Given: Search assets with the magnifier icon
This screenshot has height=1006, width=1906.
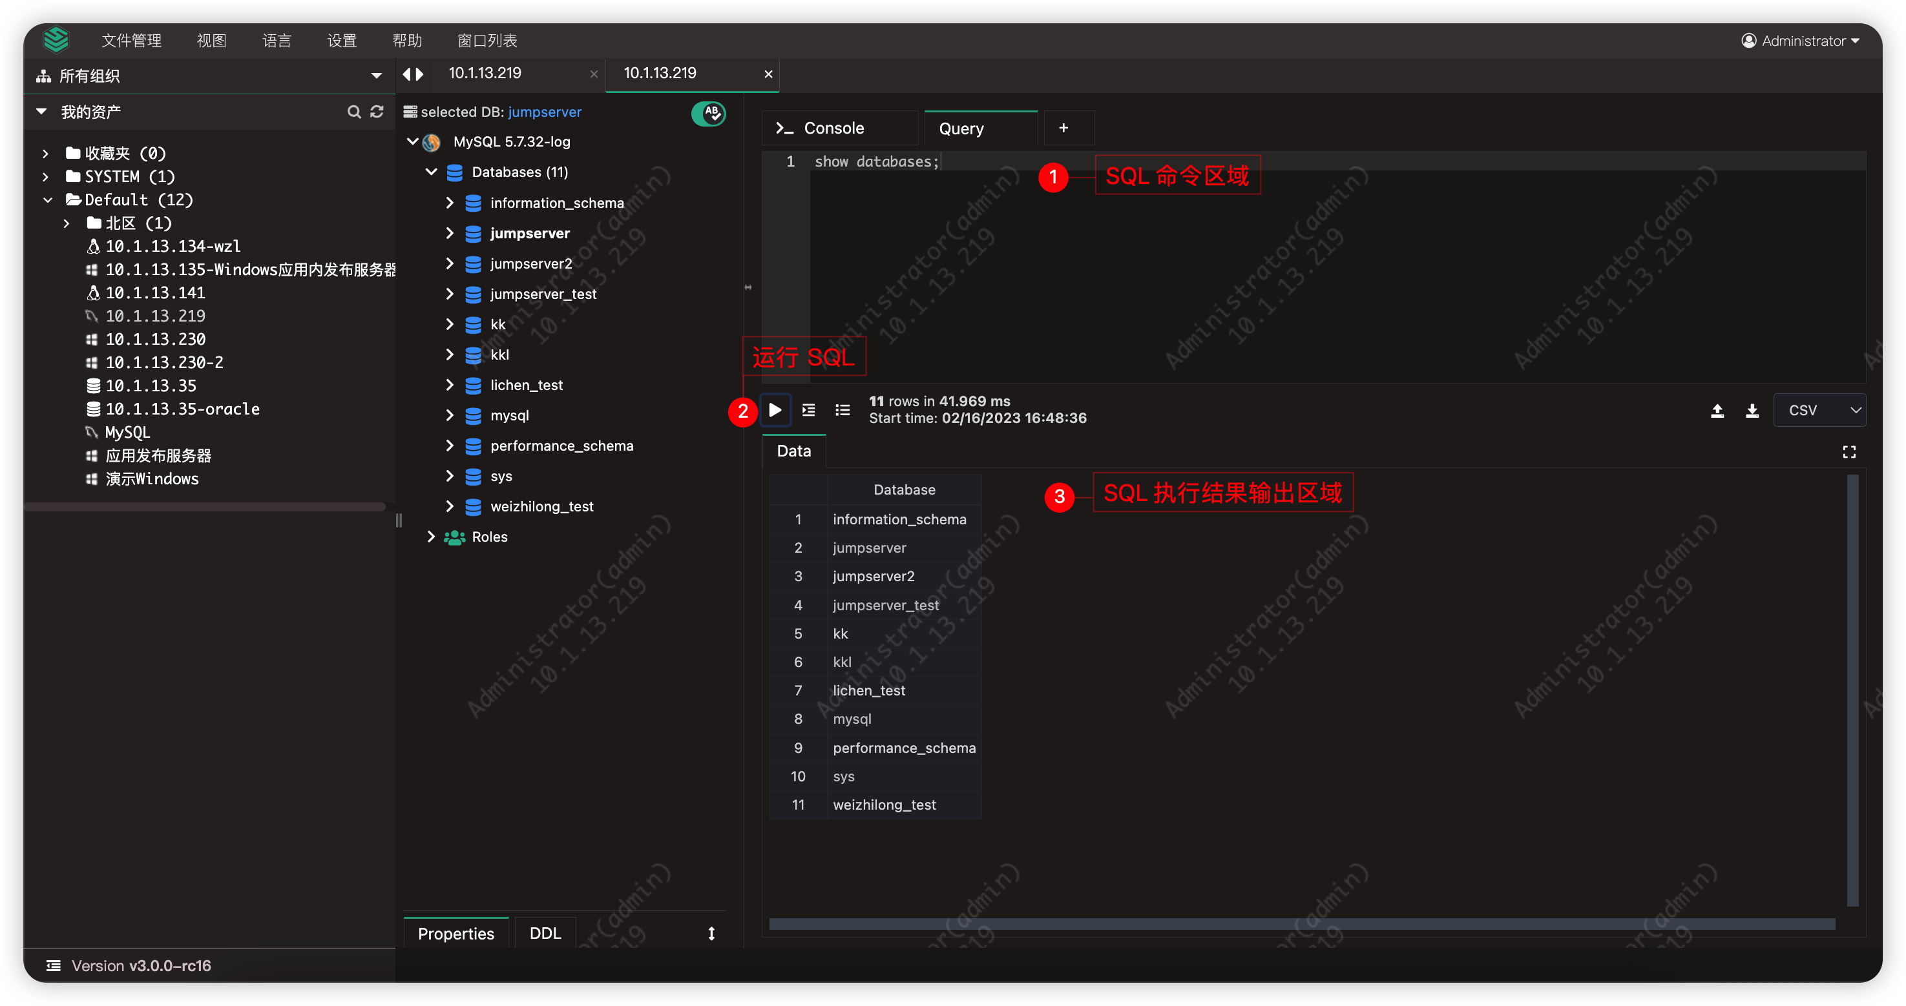Looking at the screenshot, I should (353, 112).
